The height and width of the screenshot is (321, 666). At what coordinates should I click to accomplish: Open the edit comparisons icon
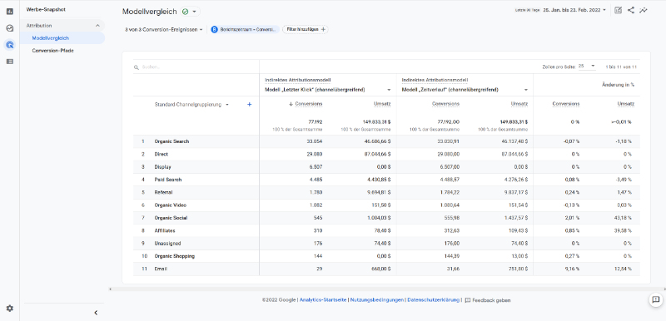[619, 10]
